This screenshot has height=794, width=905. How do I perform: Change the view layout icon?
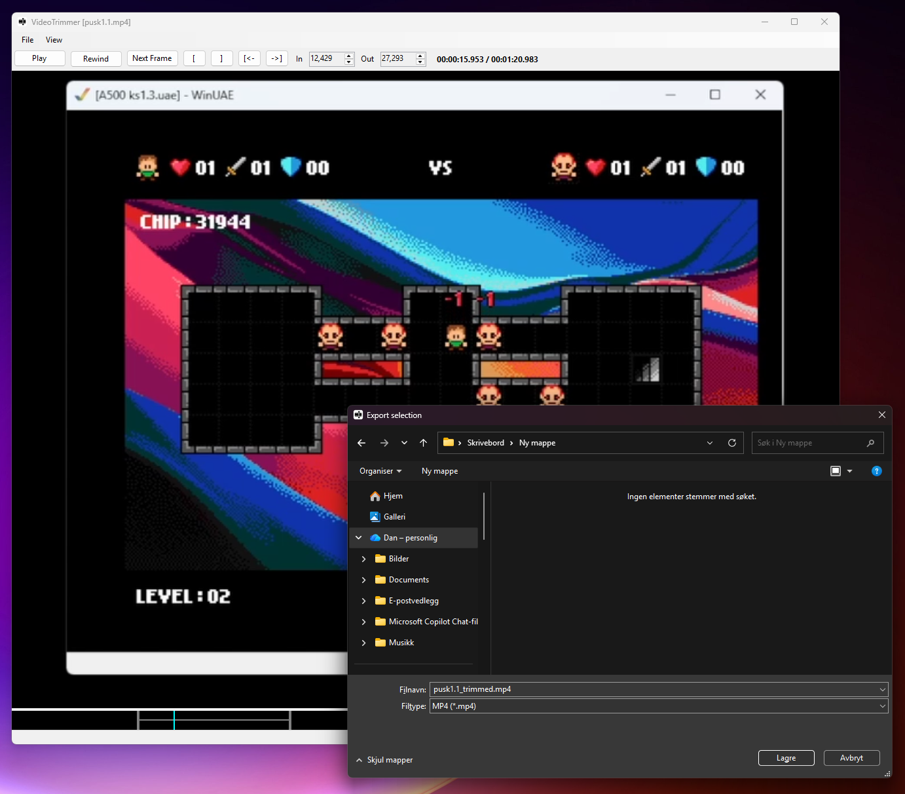(x=836, y=471)
